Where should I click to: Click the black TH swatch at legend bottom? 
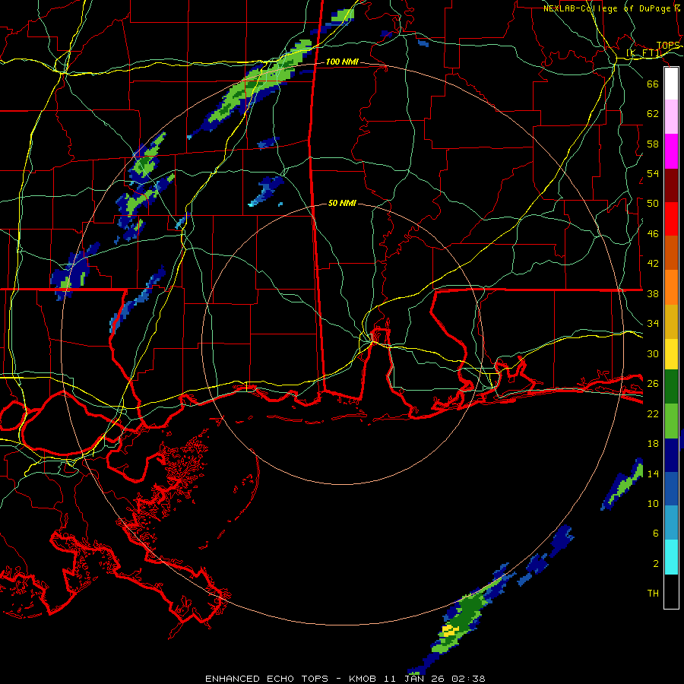pyautogui.click(x=671, y=591)
